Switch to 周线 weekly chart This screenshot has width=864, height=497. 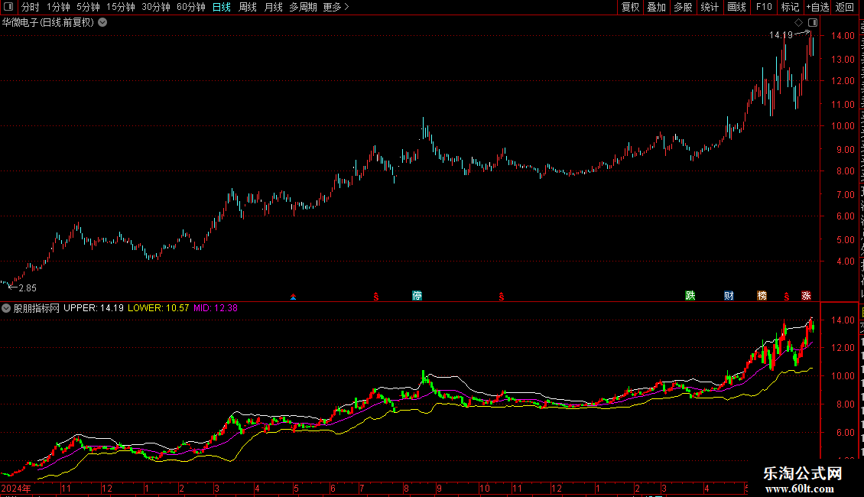[x=248, y=7]
